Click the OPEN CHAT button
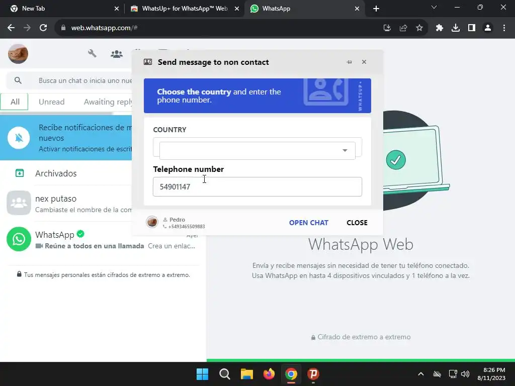 (x=309, y=223)
